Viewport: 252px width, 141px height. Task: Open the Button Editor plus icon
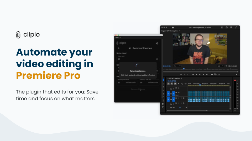pyautogui.click(x=236, y=74)
